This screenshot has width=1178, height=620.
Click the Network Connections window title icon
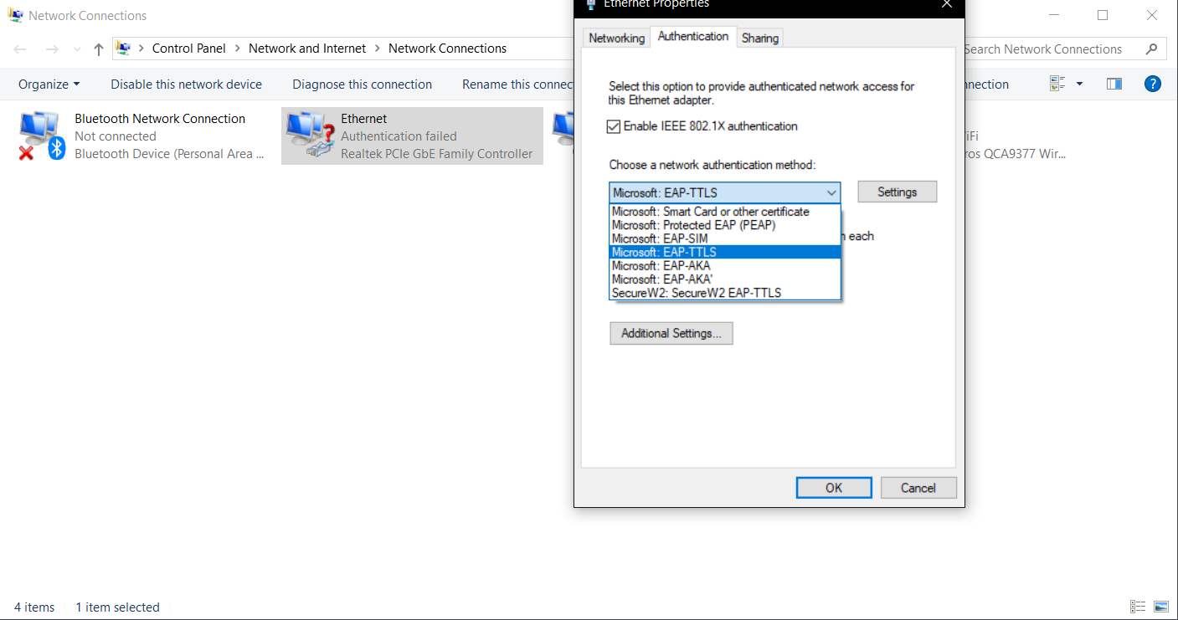[15, 15]
